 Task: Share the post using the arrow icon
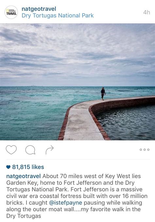click(x=50, y=150)
